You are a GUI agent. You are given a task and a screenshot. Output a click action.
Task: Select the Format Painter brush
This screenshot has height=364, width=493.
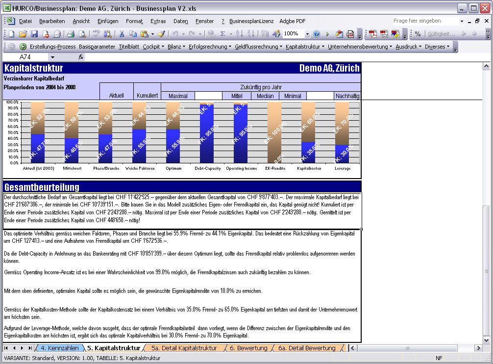[x=162, y=34]
